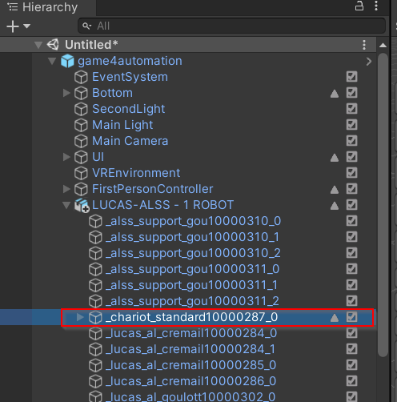Click the Hierarchy panel lock icon
The image size is (397, 402).
tap(359, 6)
